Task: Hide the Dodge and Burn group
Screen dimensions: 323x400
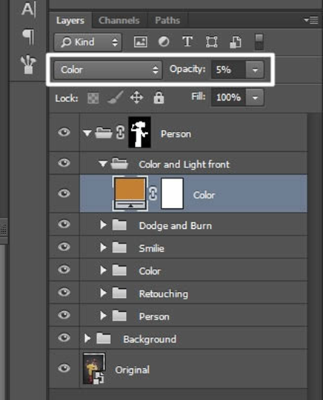Action: pyautogui.click(x=64, y=224)
